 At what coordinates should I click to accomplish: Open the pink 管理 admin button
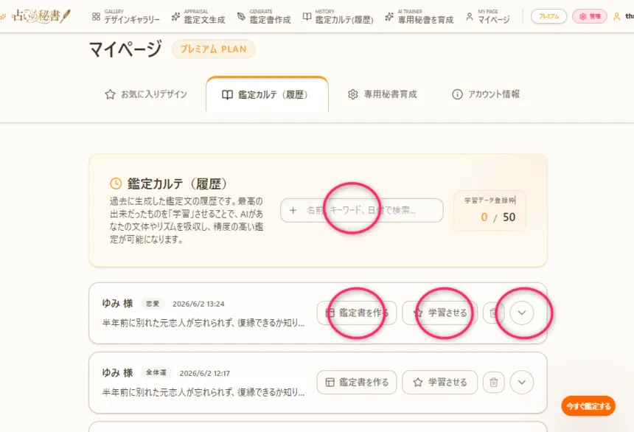(590, 16)
